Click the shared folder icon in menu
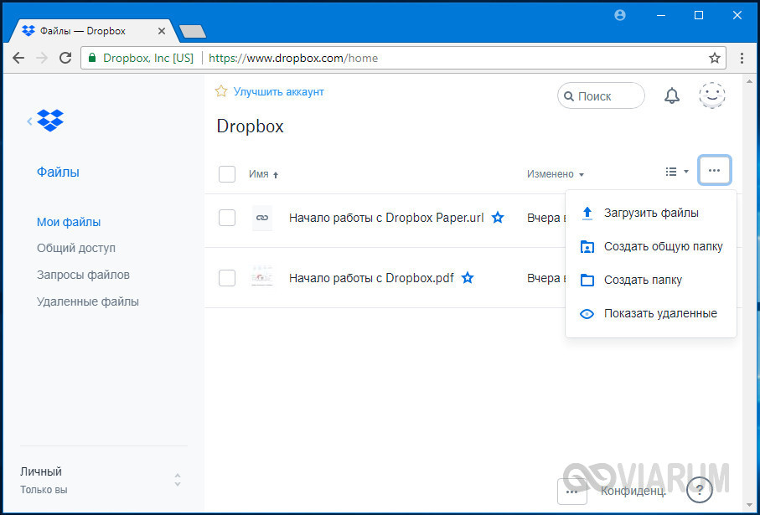 [x=587, y=246]
